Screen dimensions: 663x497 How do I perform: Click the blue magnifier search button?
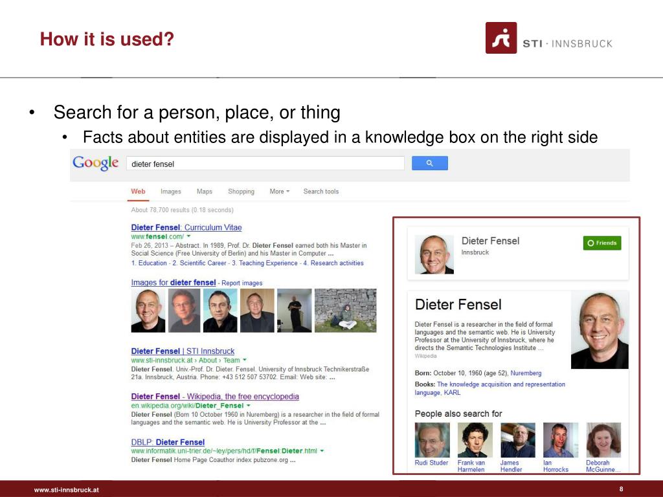click(430, 163)
